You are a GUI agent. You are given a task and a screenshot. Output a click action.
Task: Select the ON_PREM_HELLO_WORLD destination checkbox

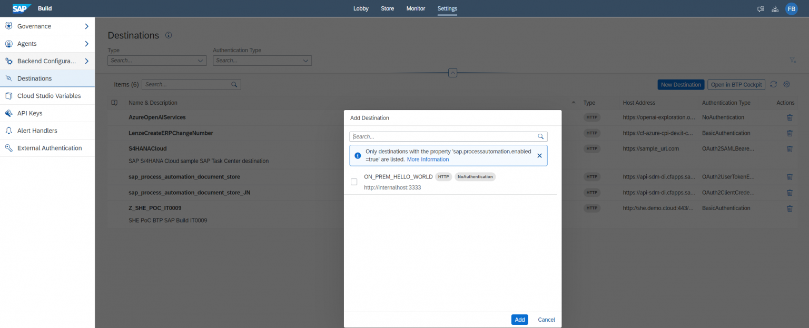[x=354, y=182]
